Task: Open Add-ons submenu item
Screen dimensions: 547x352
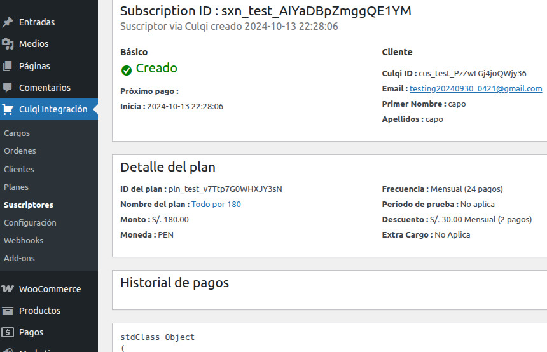Action: 19,258
